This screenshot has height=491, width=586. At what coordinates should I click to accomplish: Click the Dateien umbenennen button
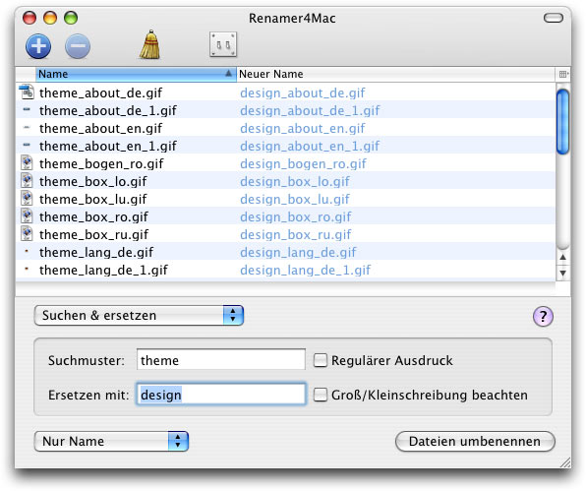(x=475, y=441)
